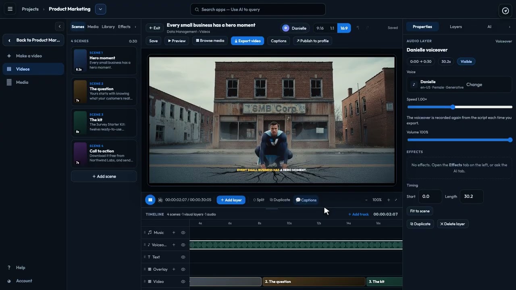
Task: Toggle the Visible pill for the voiceover layer
Action: [x=466, y=62]
